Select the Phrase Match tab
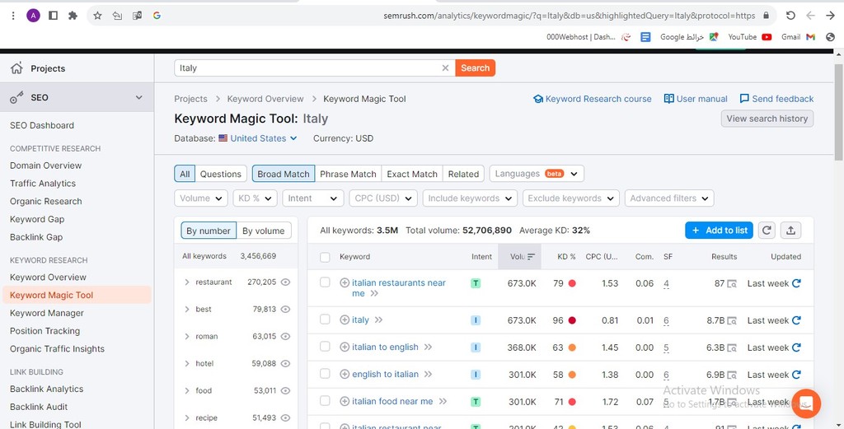 tap(348, 174)
